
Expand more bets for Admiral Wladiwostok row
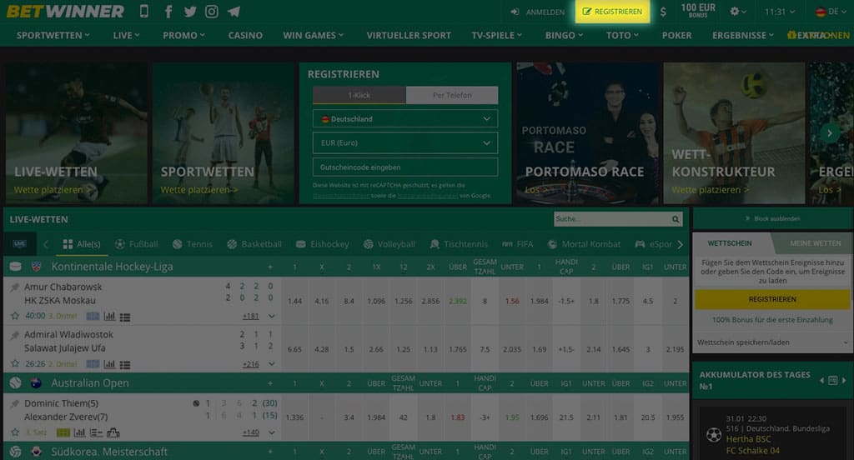tap(271, 363)
